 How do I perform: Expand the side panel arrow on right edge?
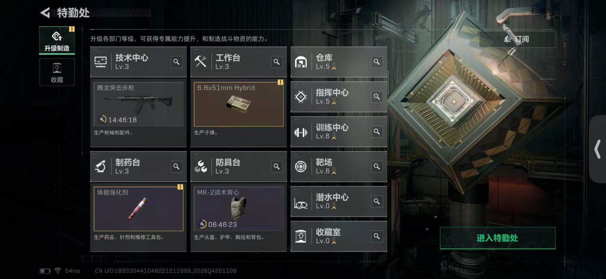(x=597, y=149)
